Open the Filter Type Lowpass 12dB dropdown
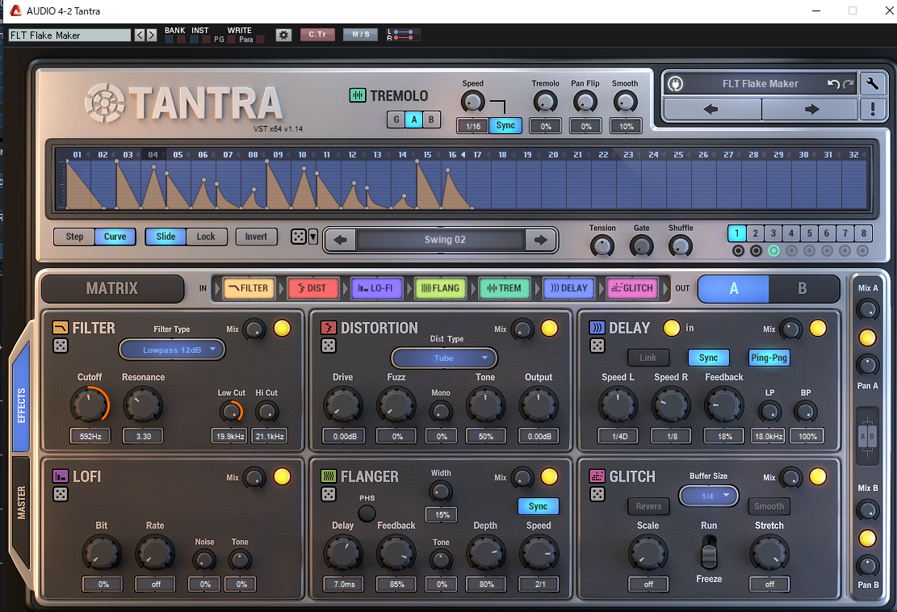Viewport: 897px width, 612px height. click(x=172, y=350)
